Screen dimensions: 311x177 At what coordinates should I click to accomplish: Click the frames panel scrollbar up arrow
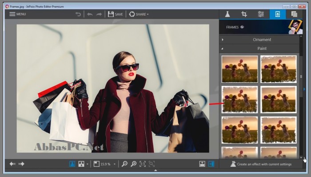point(301,36)
